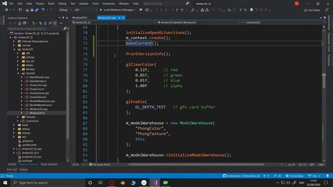Click the Solution Explorer search field
Screen dimensions: 333x187
35,29
